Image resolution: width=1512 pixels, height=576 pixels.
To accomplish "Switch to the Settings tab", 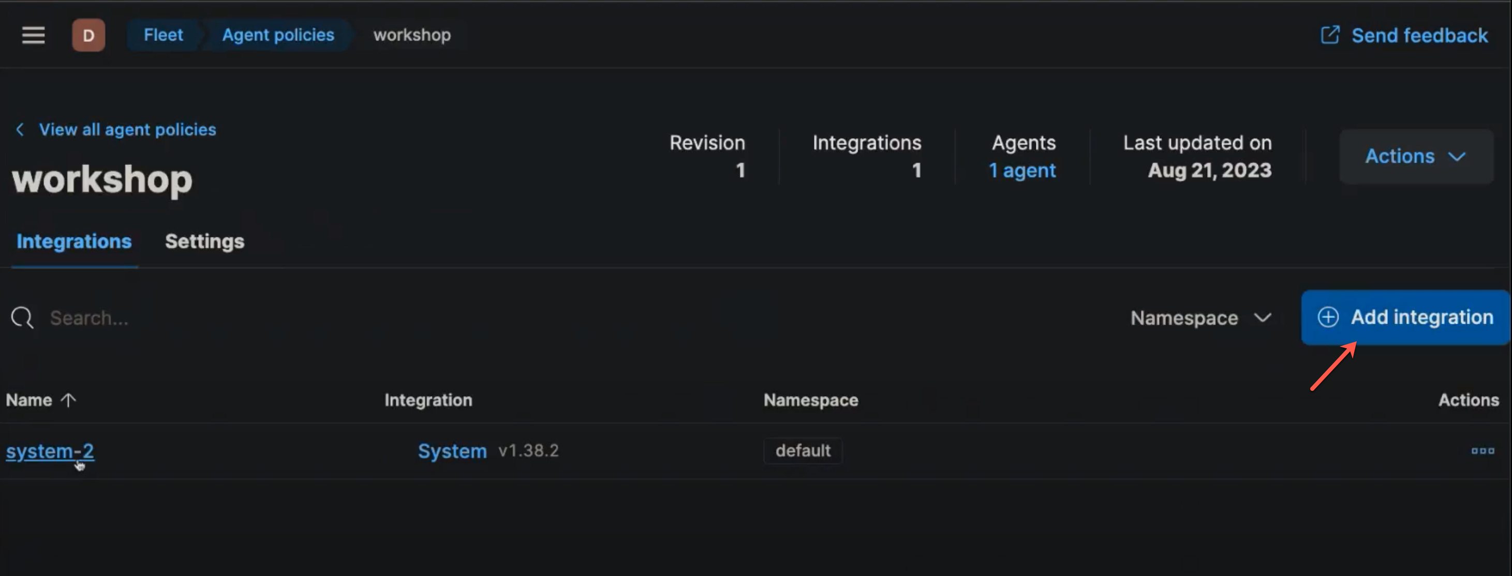I will (204, 241).
